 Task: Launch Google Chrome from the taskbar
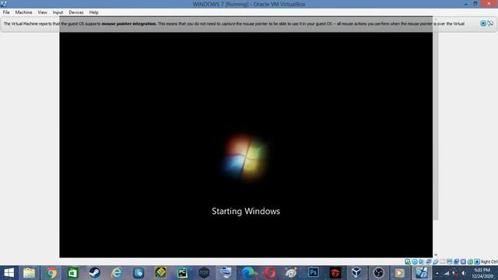pyautogui.click(x=51, y=273)
